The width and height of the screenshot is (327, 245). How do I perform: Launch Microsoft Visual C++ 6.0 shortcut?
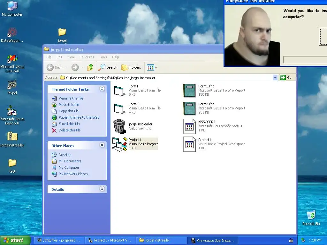[12, 63]
